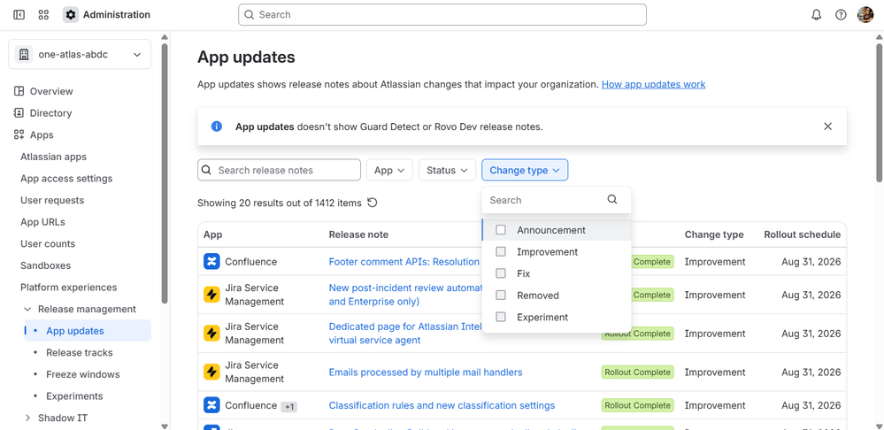Click the Search release notes field
Viewport: 884px width, 430px height.
pos(279,170)
